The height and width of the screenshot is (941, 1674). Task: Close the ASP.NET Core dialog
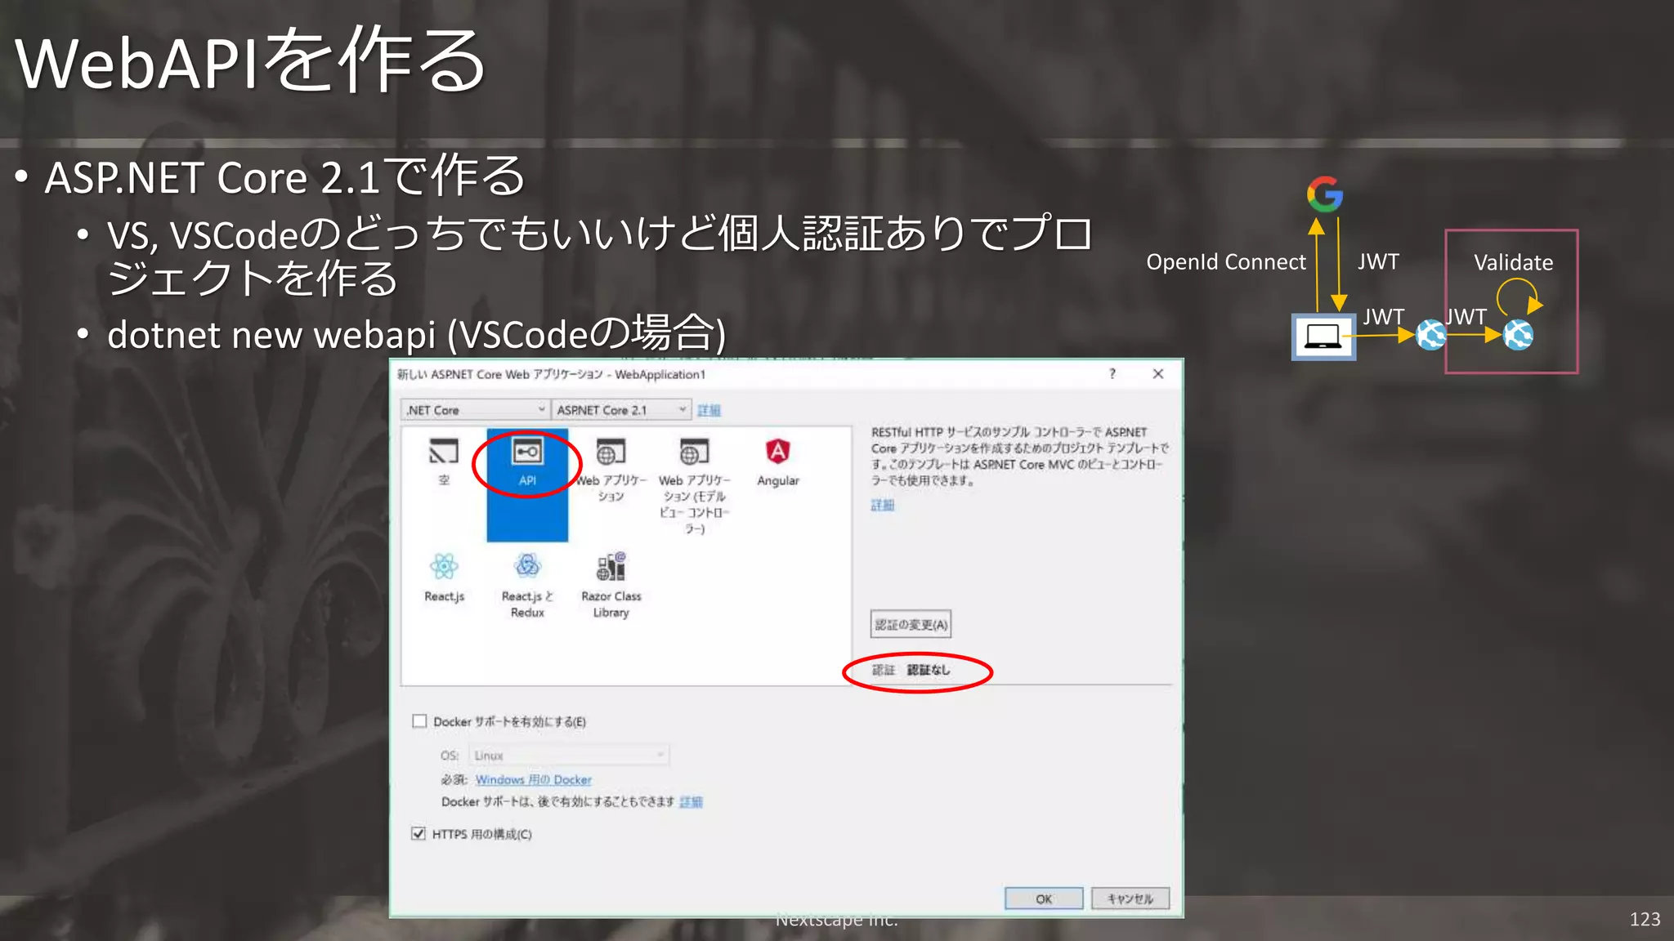click(x=1158, y=374)
